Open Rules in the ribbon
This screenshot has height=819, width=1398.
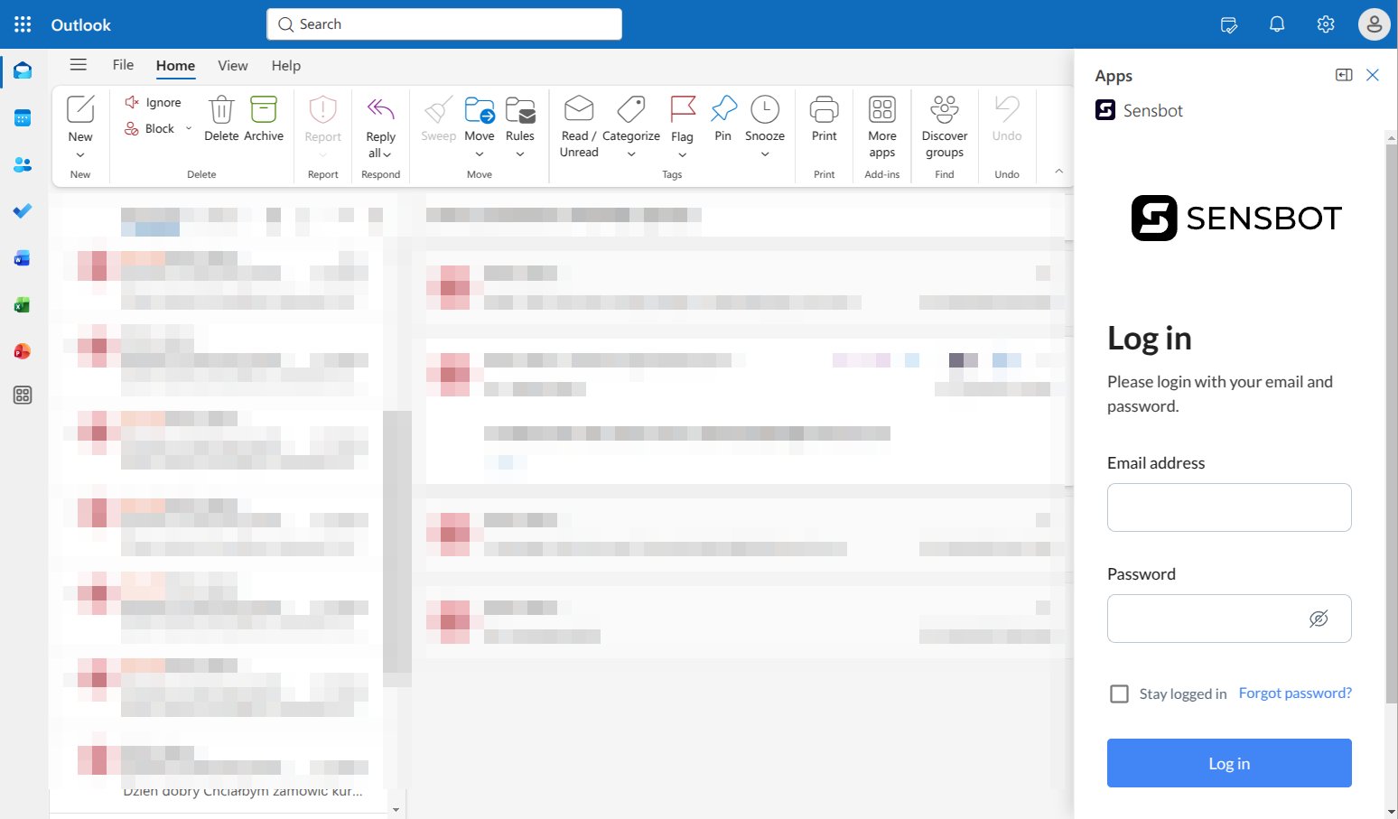coord(520,118)
